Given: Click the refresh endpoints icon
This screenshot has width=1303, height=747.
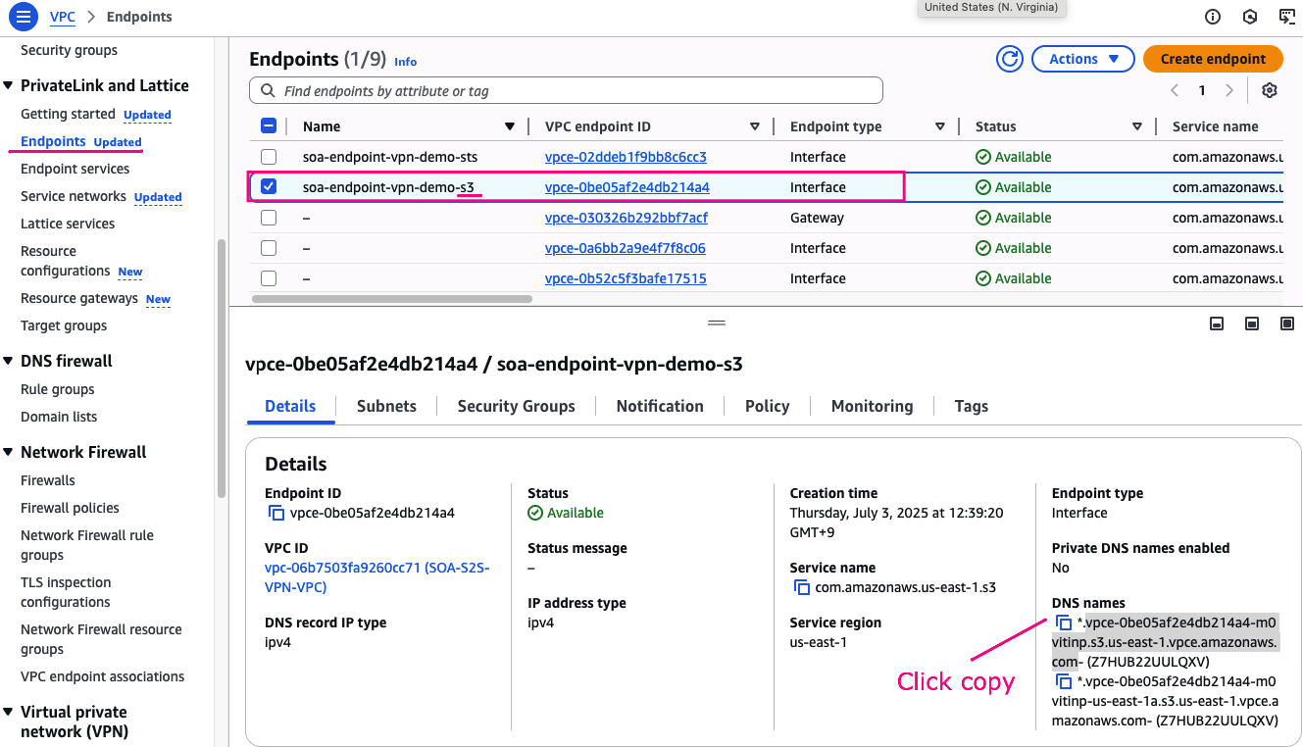Looking at the screenshot, I should pos(1010,59).
